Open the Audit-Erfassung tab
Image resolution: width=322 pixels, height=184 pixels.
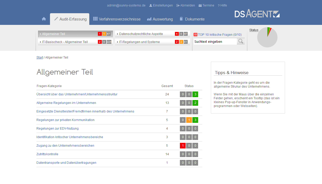tap(70, 19)
